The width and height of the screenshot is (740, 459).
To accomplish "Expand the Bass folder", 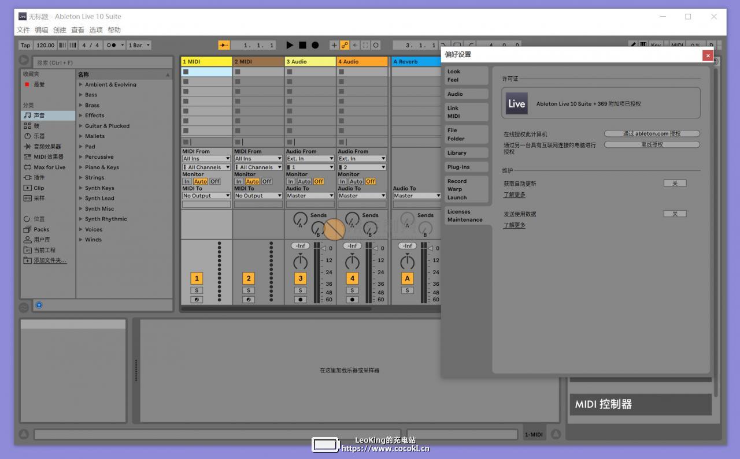I will click(x=81, y=95).
